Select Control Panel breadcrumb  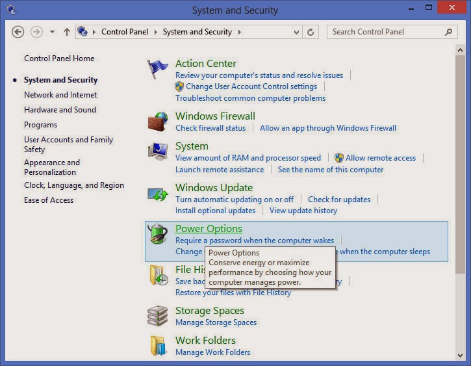125,32
